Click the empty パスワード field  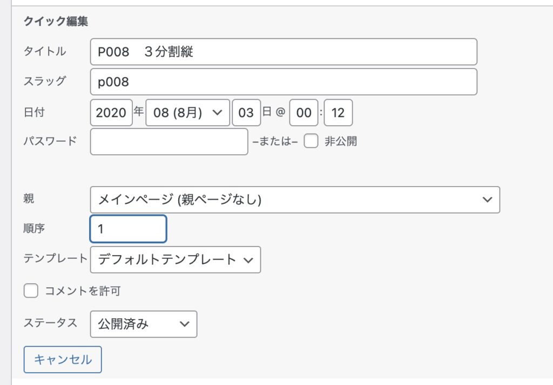169,142
